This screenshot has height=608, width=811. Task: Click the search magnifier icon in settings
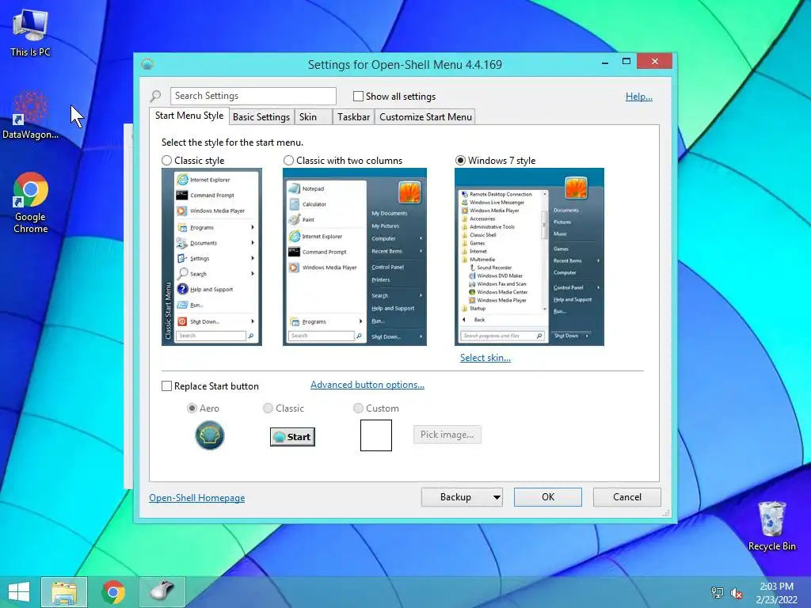coord(155,96)
